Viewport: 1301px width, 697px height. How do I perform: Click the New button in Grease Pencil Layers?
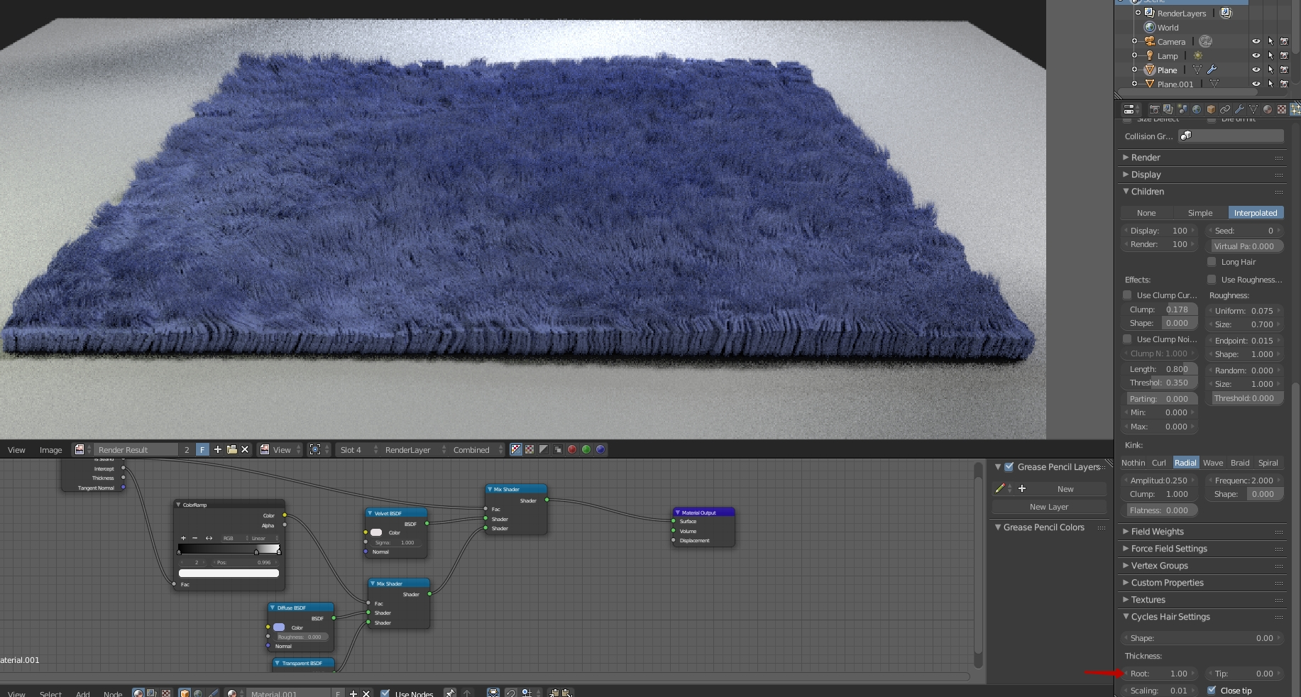1065,489
